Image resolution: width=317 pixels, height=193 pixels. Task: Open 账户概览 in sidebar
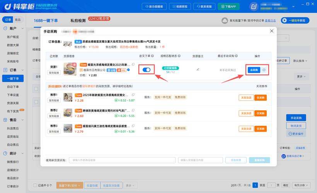(x=13, y=37)
